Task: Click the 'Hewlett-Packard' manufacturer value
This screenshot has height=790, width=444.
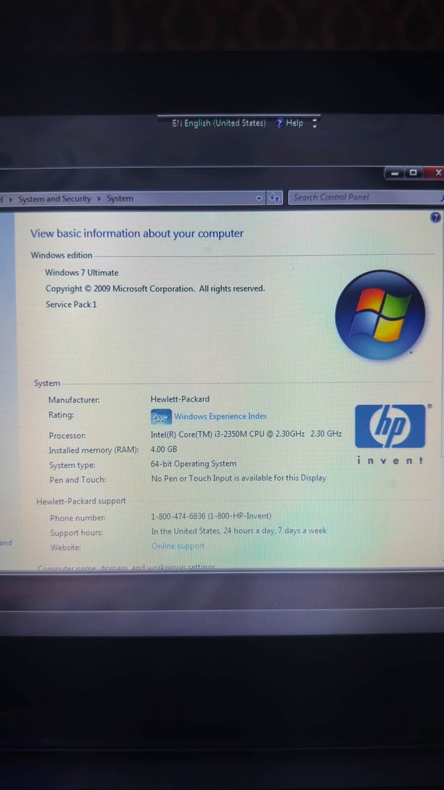Action: [x=180, y=399]
